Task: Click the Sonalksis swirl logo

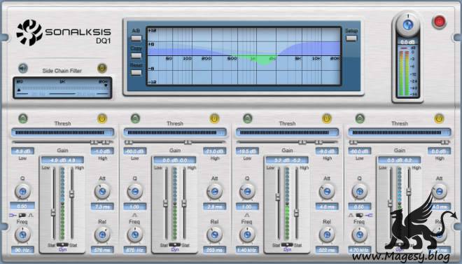Action: coord(29,32)
